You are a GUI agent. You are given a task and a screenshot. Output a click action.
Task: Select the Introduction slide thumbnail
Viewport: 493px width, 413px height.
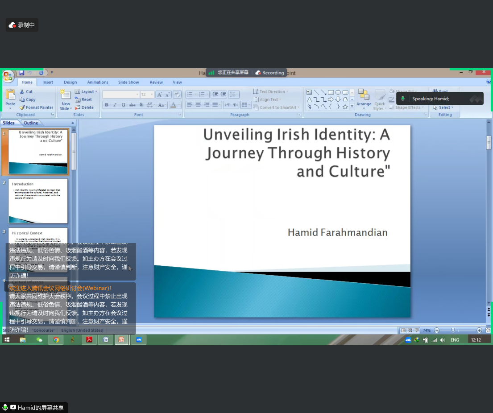[38, 201]
